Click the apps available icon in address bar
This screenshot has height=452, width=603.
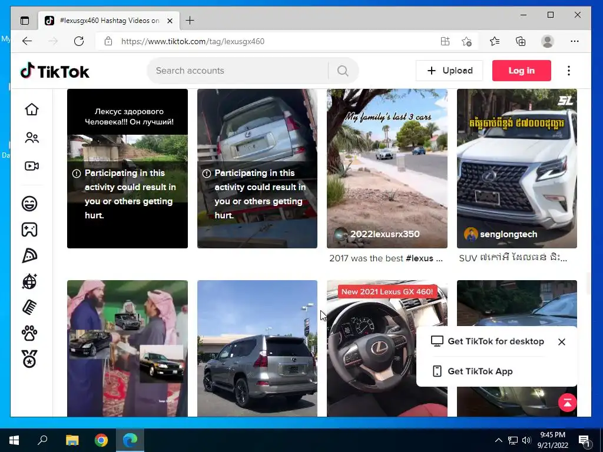pos(445,41)
